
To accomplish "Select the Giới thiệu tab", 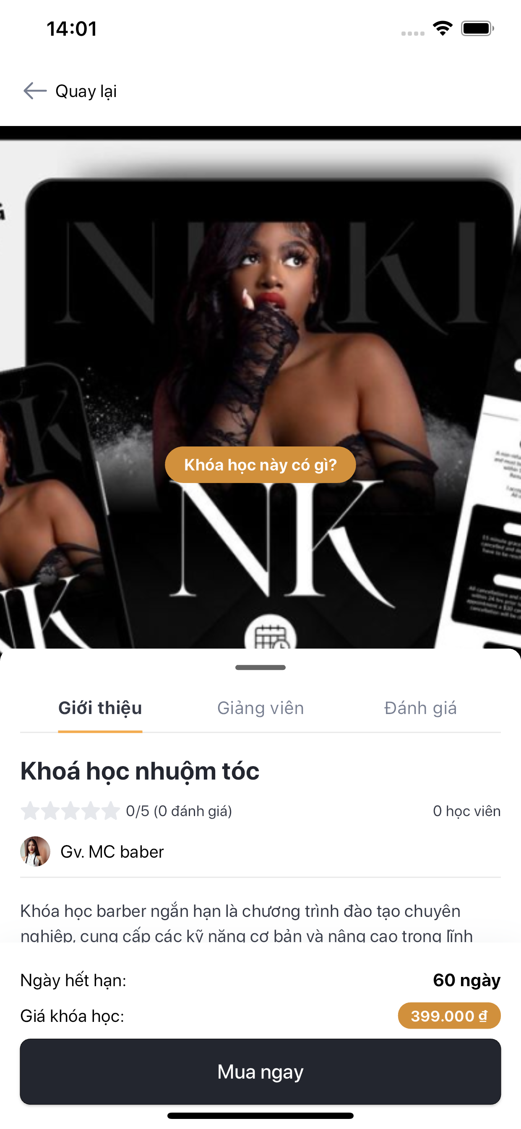I will [100, 708].
